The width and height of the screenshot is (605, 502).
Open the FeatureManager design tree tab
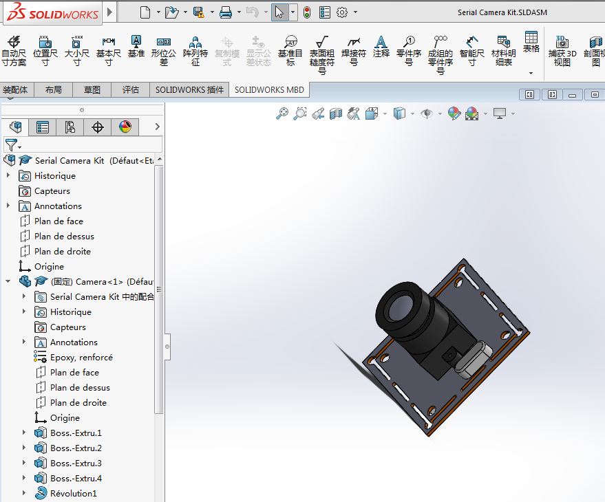coord(15,127)
